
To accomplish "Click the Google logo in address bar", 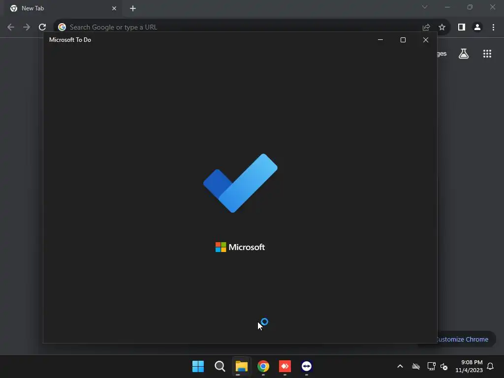I will [62, 27].
